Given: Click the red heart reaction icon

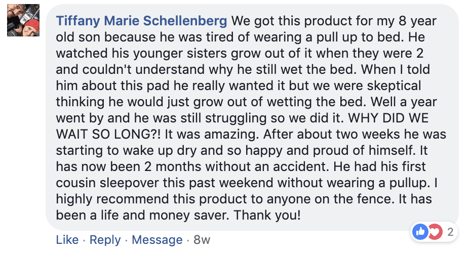Looking at the screenshot, I should [x=434, y=232].
